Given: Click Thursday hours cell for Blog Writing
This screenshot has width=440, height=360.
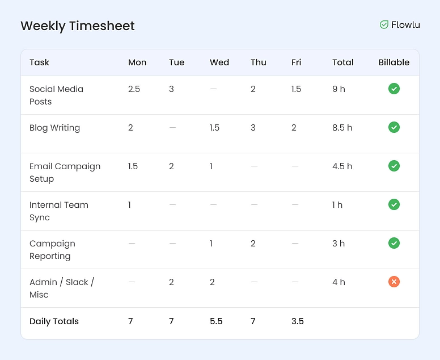Looking at the screenshot, I should [x=253, y=128].
